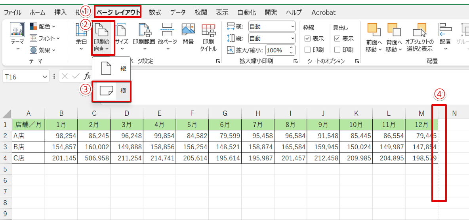Switch to the 校閲 (Review) tab

(201, 12)
